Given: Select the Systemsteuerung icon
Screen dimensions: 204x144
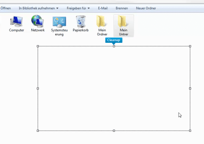Looking at the screenshot, I should 59,26.
